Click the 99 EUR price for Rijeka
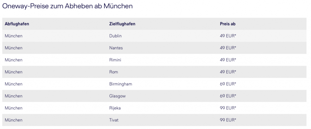The image size is (311, 129). tap(228, 108)
